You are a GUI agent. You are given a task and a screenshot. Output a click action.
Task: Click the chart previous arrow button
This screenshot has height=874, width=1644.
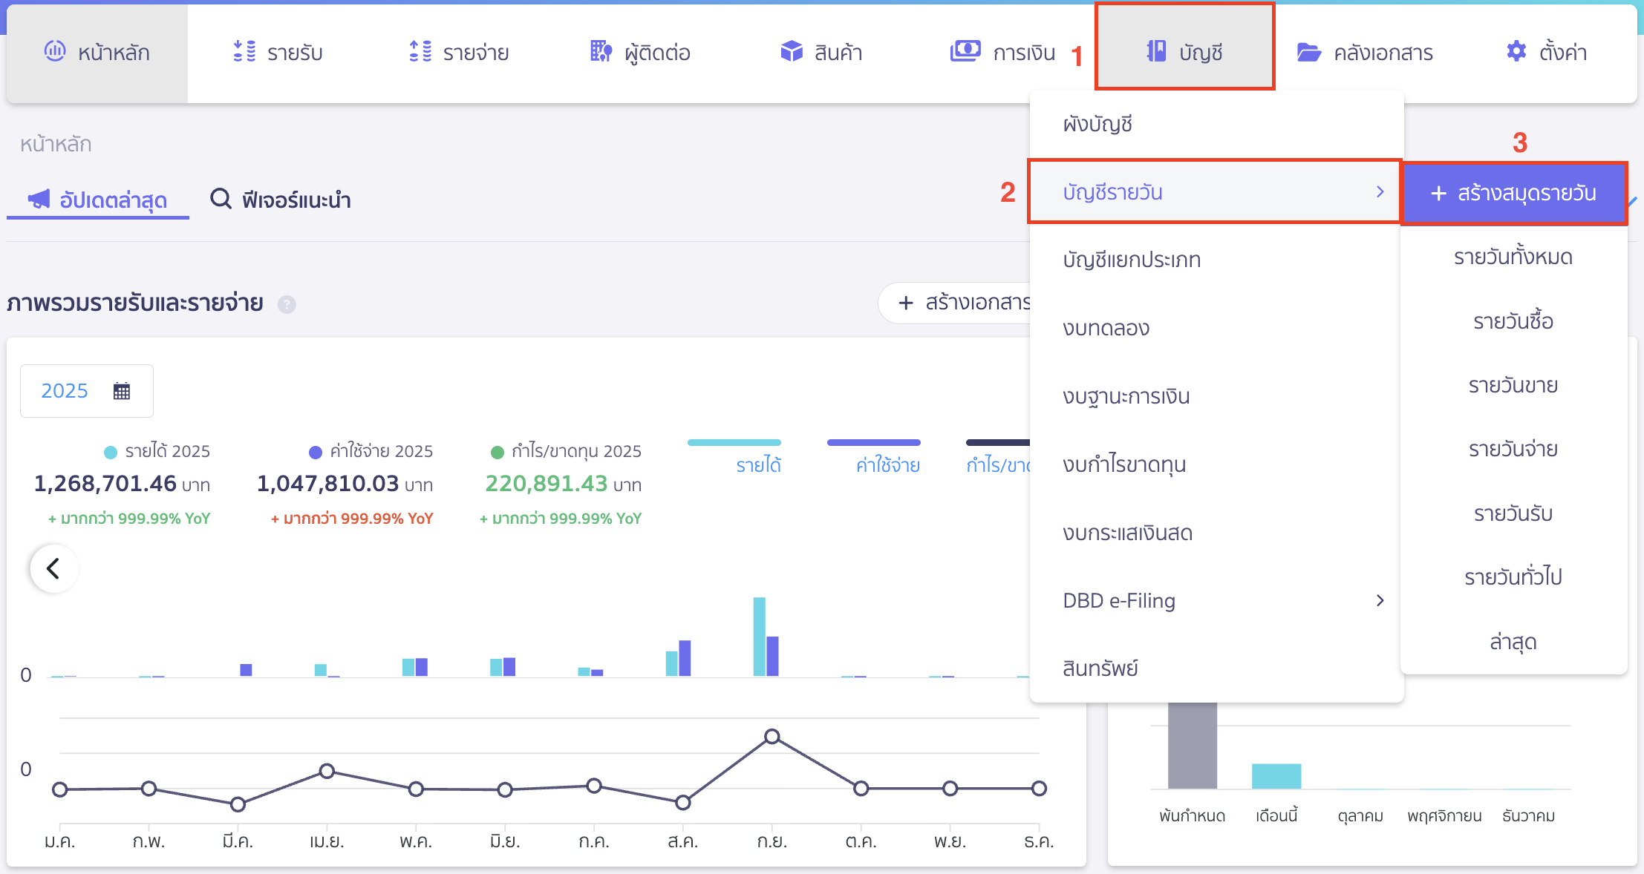click(53, 569)
